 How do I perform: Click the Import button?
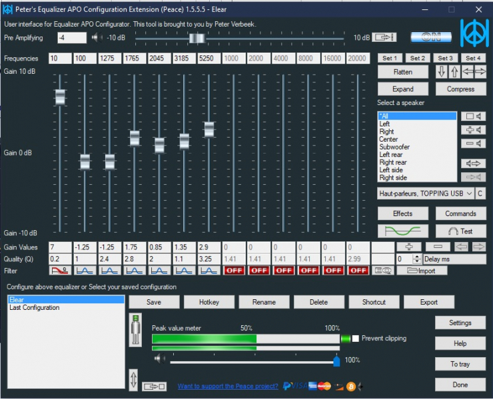422,271
